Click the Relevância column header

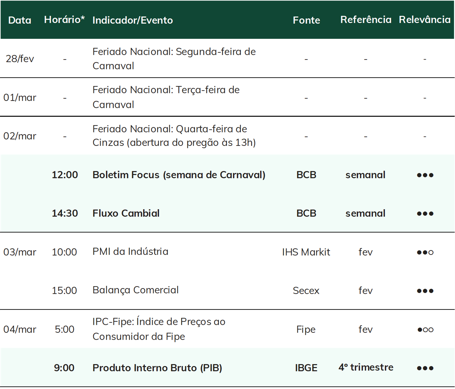pyautogui.click(x=425, y=20)
